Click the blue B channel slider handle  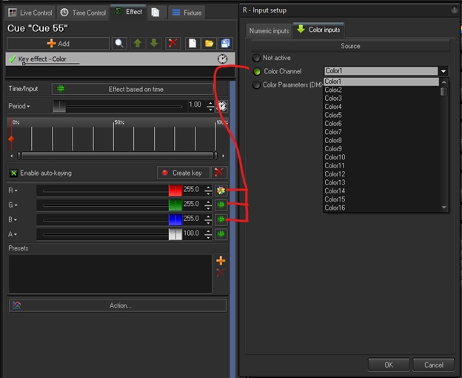coord(175,219)
